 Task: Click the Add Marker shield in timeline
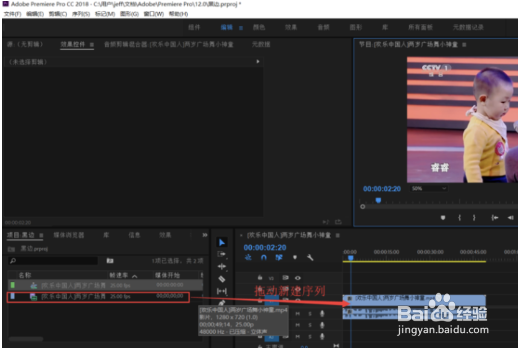click(295, 257)
